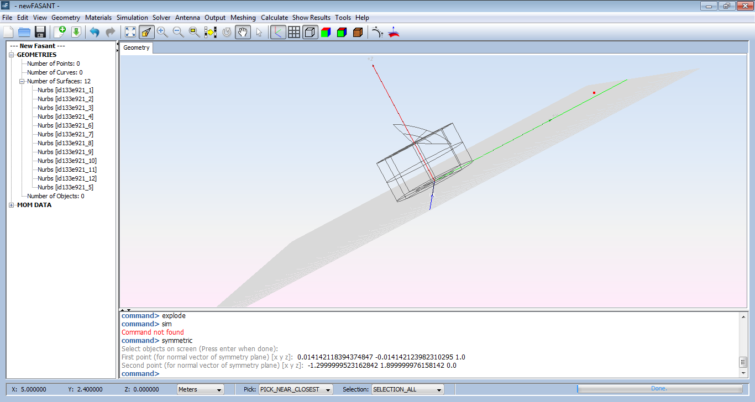Expand the MOM DATA tree node
755x402 pixels.
point(12,205)
